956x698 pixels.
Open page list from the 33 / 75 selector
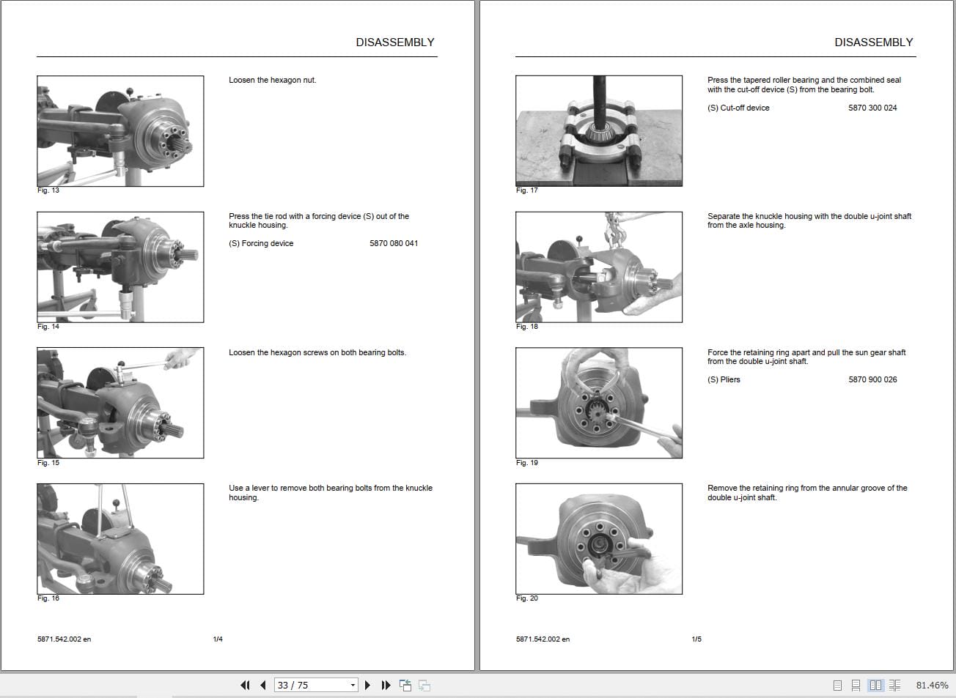point(315,685)
